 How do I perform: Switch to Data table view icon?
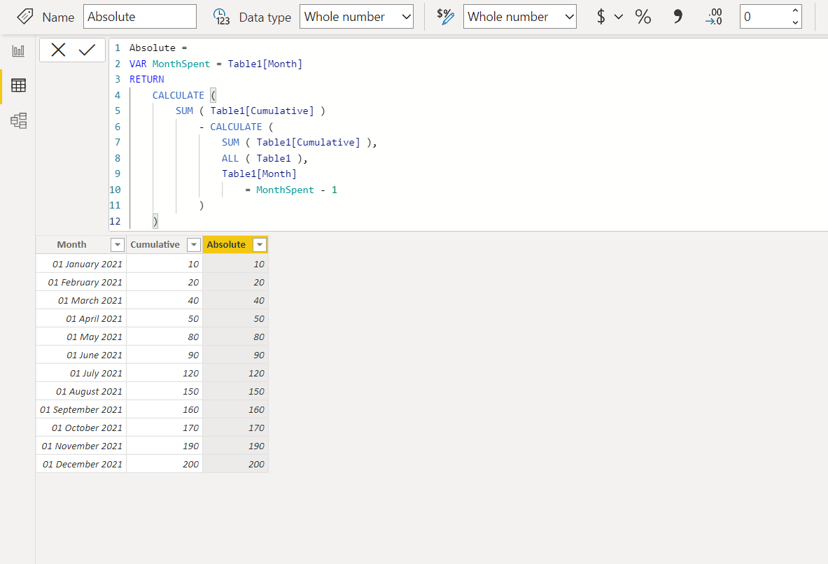18,85
